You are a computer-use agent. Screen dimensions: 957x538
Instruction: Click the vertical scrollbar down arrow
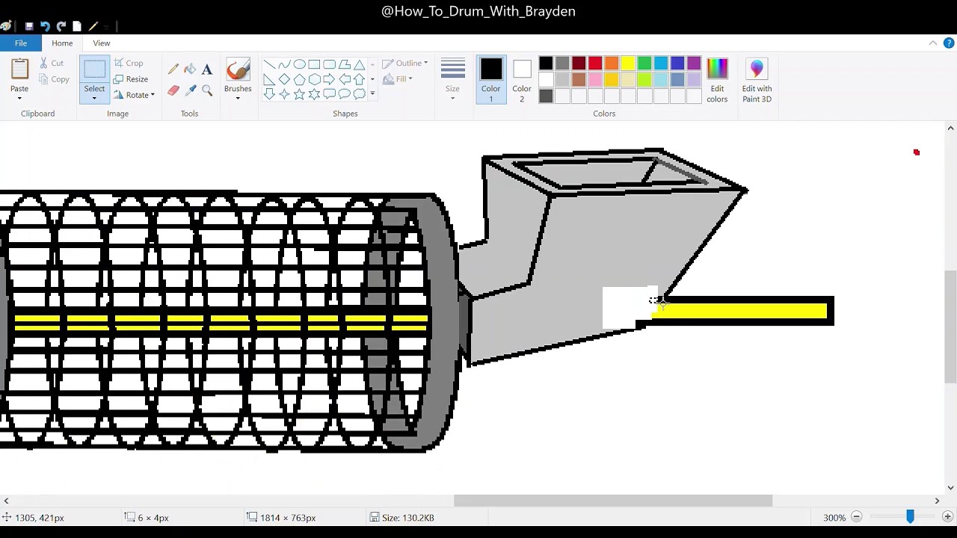pyautogui.click(x=951, y=488)
